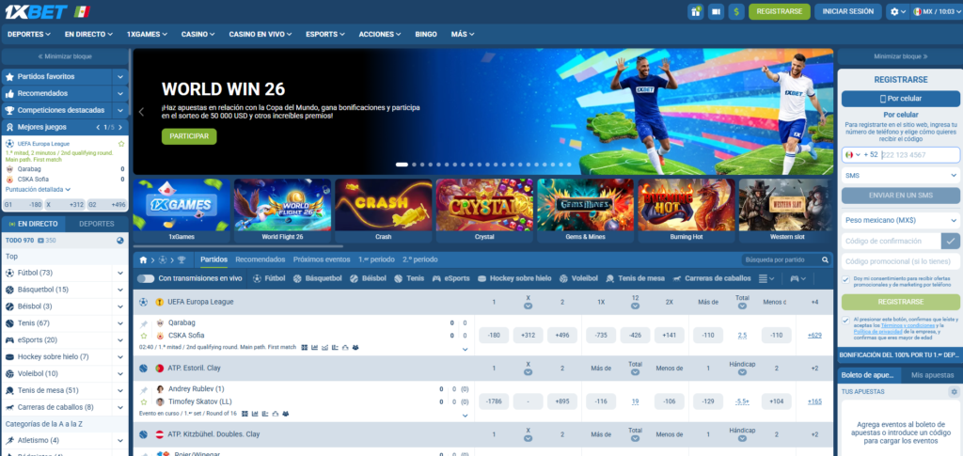The height and width of the screenshot is (456, 963).
Task: Open the DEPORTES main menu
Action: [29, 35]
